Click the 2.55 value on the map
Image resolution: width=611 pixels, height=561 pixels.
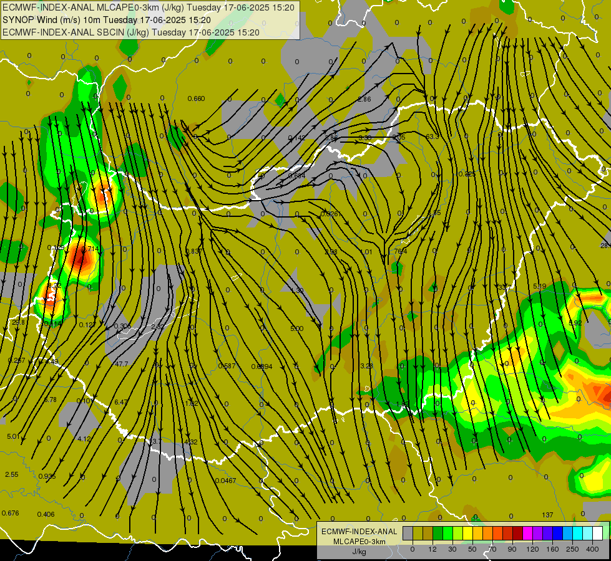coord(12,474)
